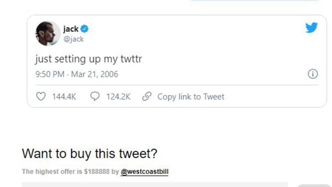
Task: Click the 9:50 PM timestamp
Action: coord(50,74)
